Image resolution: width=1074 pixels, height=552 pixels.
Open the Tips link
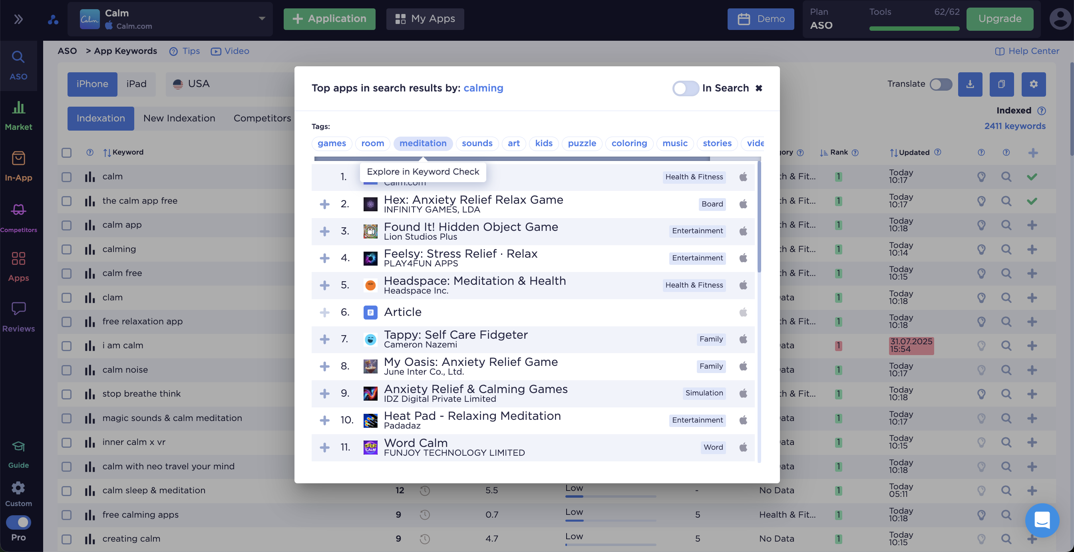[x=185, y=51]
